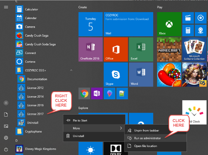
Task: Open the Movies & TV small tile
Action: [x=188, y=18]
